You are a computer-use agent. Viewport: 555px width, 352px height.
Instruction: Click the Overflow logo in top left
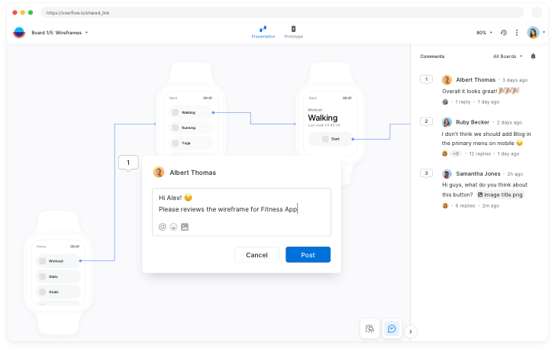click(x=19, y=33)
